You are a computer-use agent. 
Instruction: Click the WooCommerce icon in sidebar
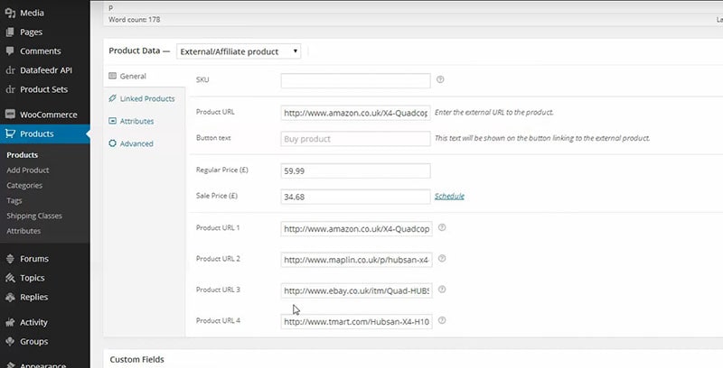click(10, 115)
